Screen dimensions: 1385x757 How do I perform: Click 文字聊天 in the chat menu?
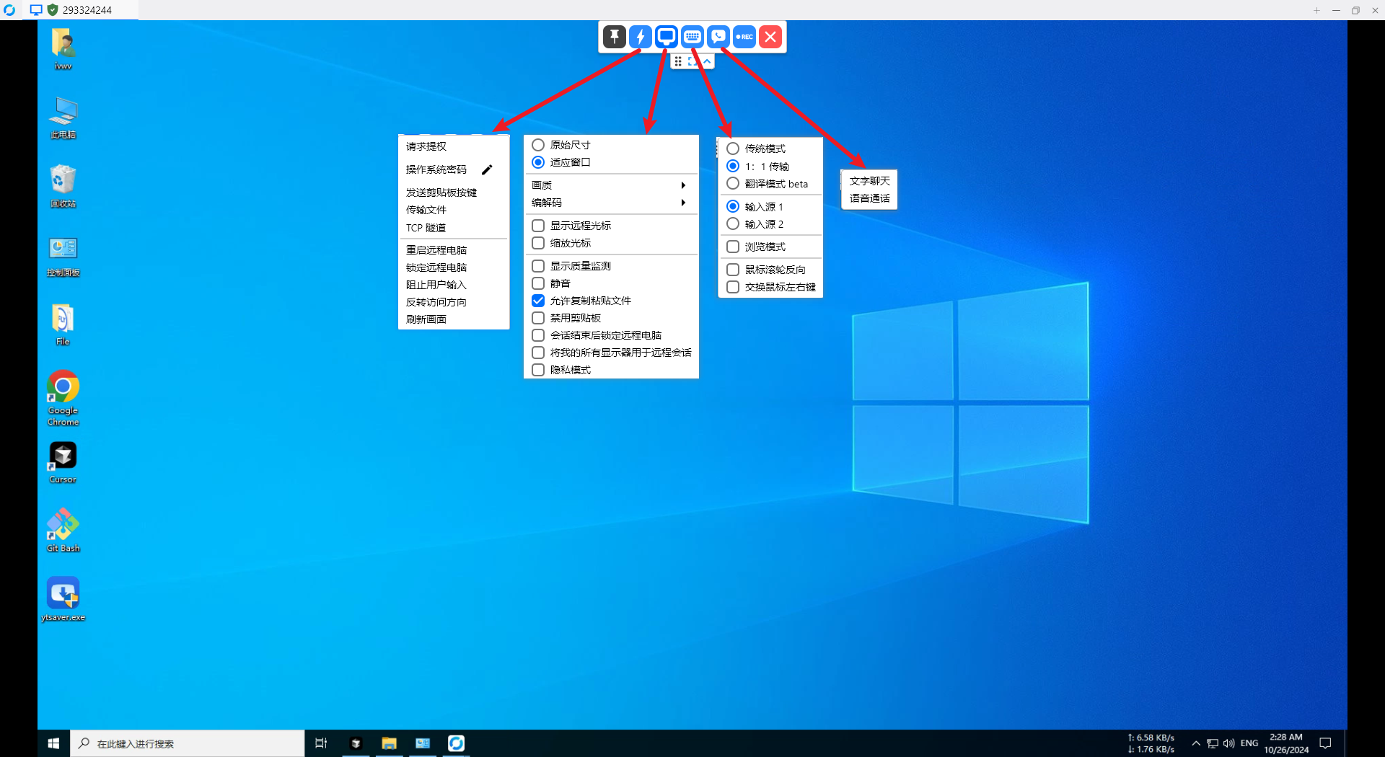coord(869,182)
